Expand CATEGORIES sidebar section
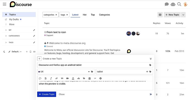Viewport: 190px width, 100px height. pos(6,36)
